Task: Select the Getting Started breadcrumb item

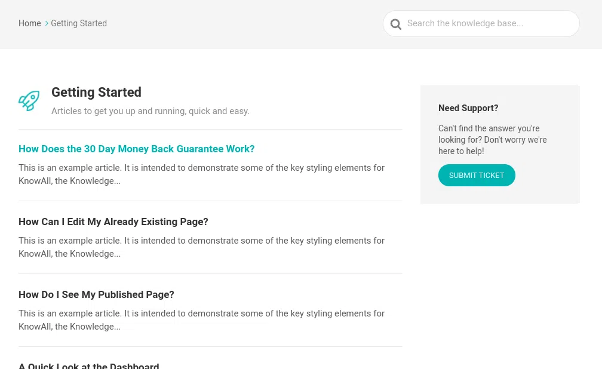Action: click(x=79, y=23)
